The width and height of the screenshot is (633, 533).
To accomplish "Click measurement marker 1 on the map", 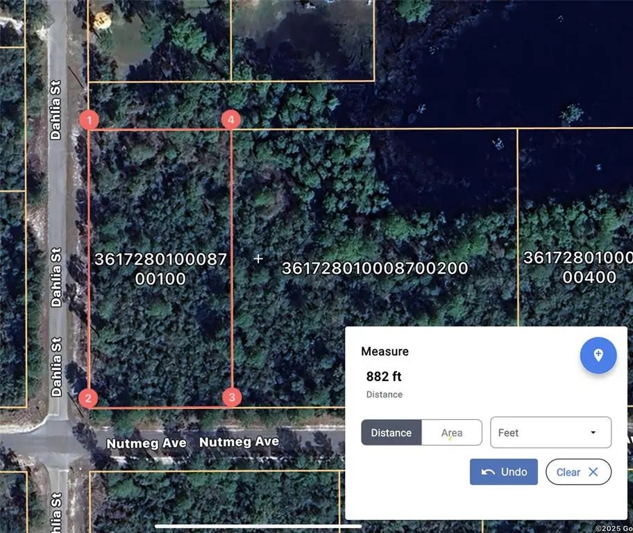I will pyautogui.click(x=89, y=119).
